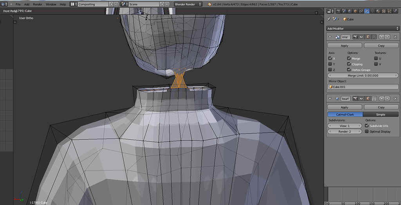The width and height of the screenshot is (401, 205).
Task: Click the Blender logo in info header
Action: coord(210,4)
